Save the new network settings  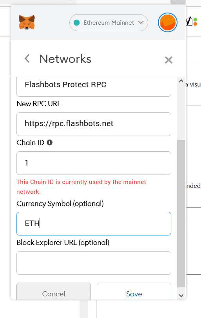134,291
